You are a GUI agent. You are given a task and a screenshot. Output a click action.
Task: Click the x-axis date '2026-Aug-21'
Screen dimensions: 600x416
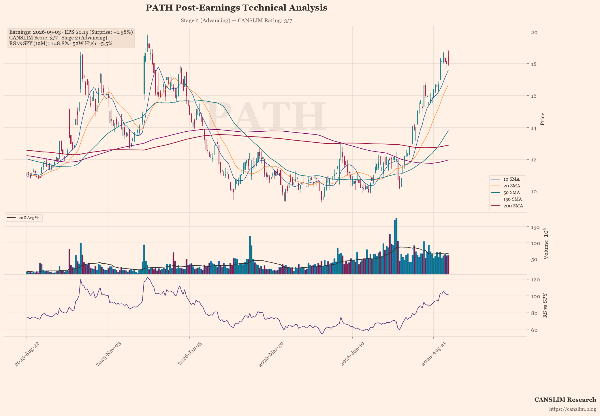coord(433,354)
